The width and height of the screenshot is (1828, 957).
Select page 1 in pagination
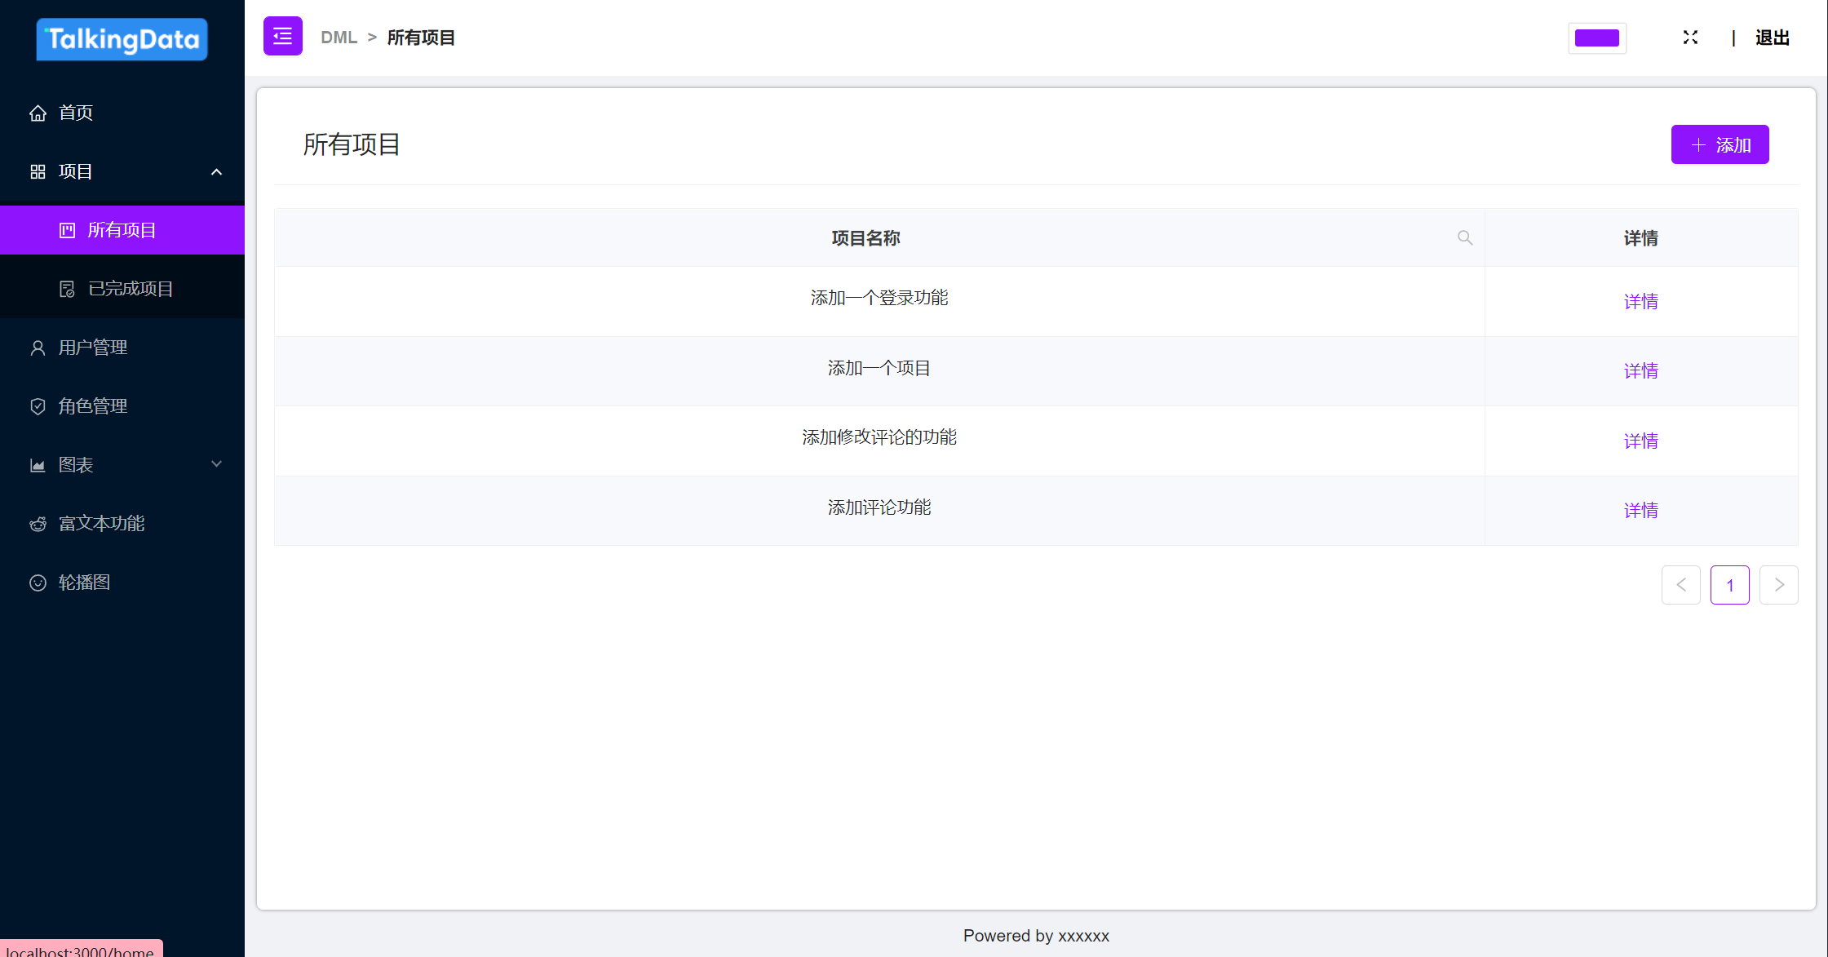point(1729,585)
